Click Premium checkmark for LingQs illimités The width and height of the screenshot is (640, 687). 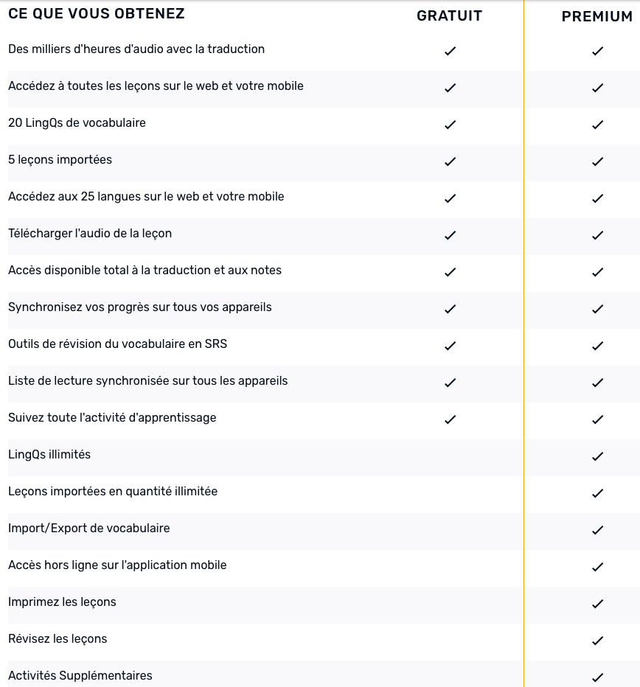click(x=597, y=456)
